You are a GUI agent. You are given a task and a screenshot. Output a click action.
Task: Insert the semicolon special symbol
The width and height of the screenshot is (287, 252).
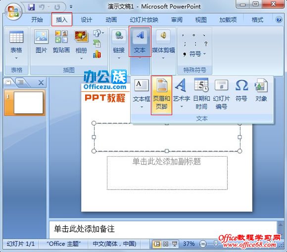click(185, 43)
